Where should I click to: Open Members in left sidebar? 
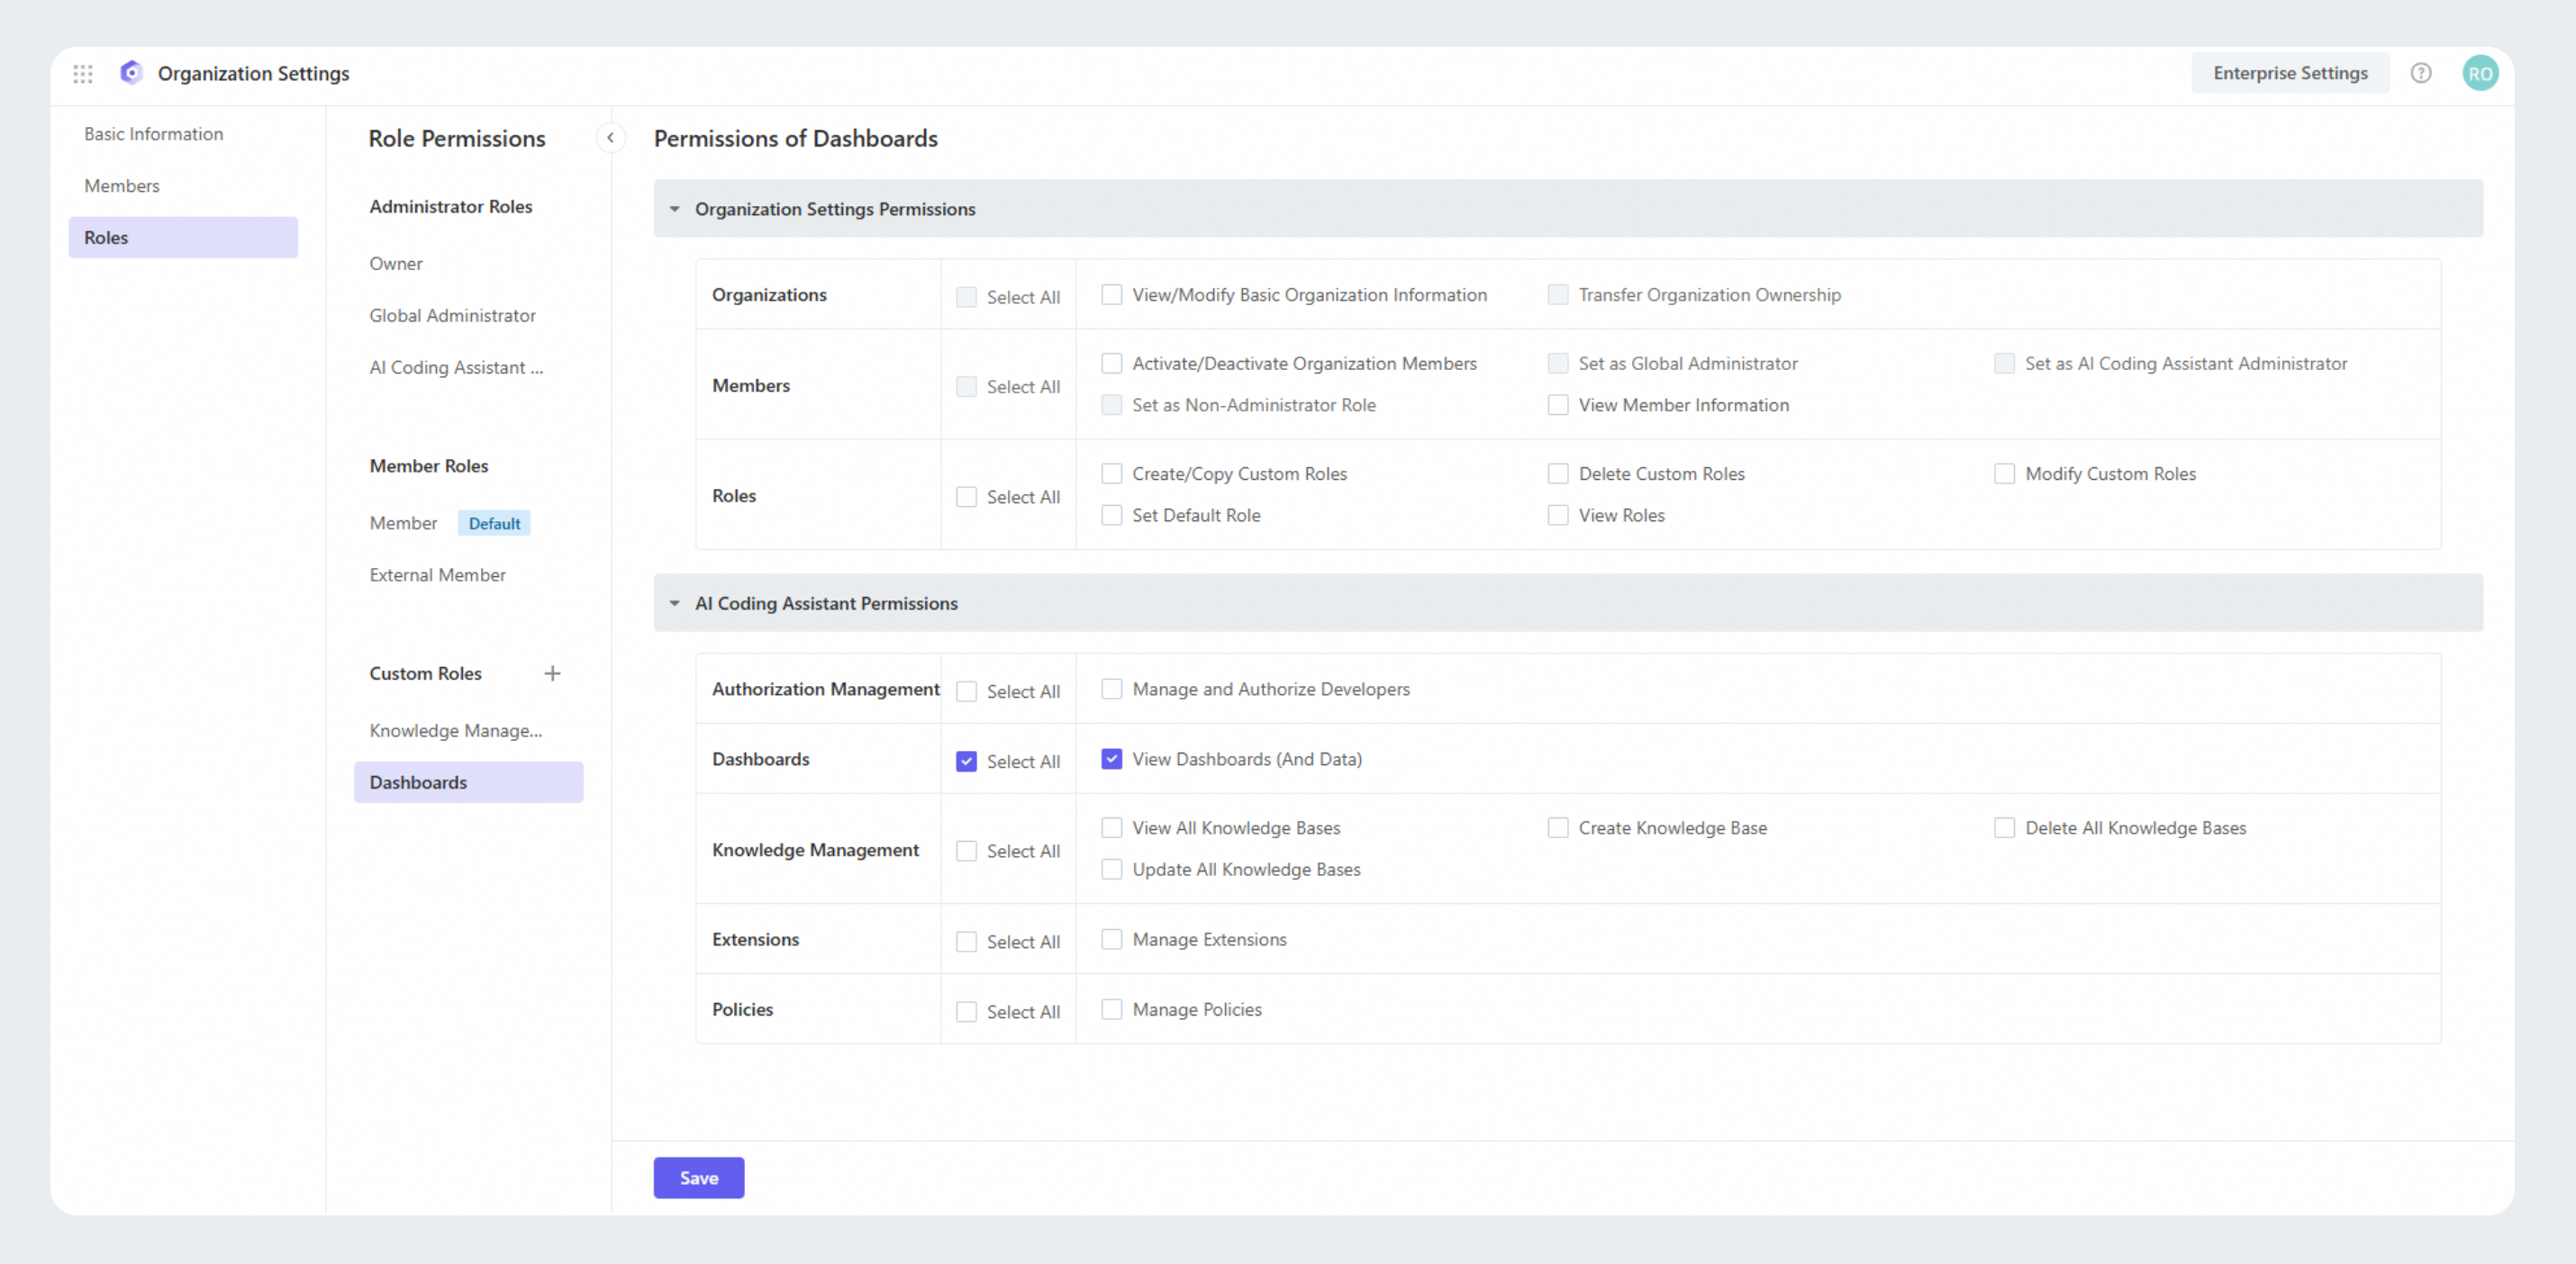point(122,185)
